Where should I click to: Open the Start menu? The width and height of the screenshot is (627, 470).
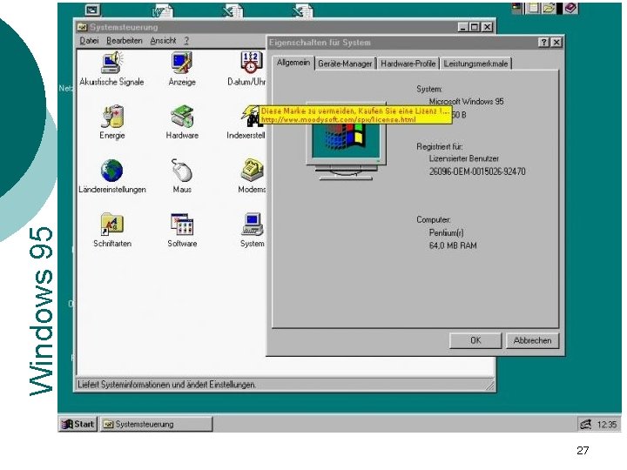point(78,424)
